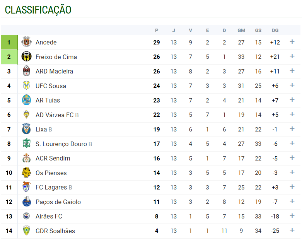Click the Ancede club crest icon
This screenshot has height=244, width=302.
(26, 42)
